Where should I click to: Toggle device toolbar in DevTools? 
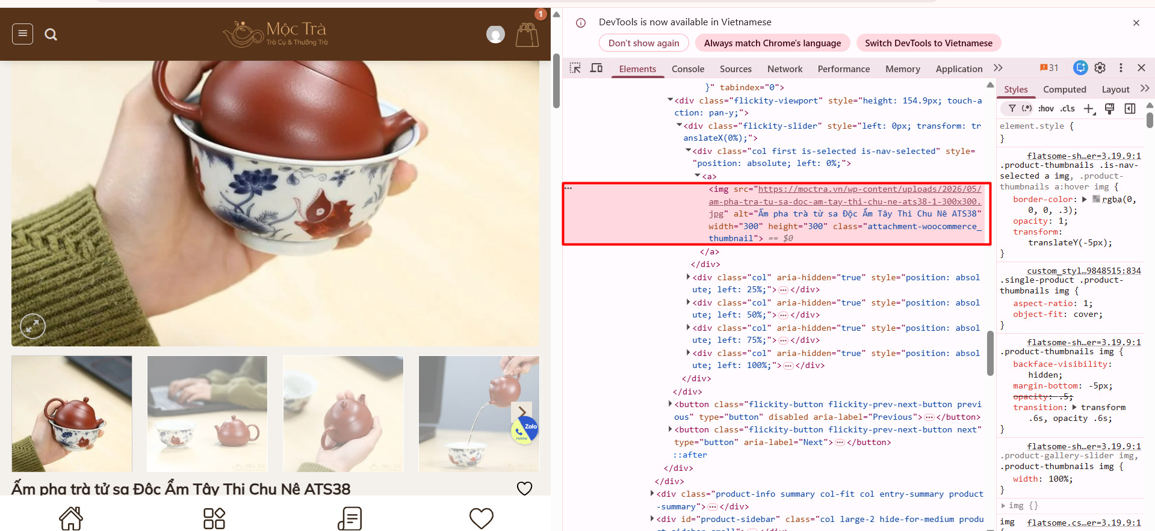pyautogui.click(x=596, y=68)
